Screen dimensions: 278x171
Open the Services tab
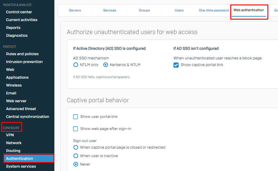[110, 10]
